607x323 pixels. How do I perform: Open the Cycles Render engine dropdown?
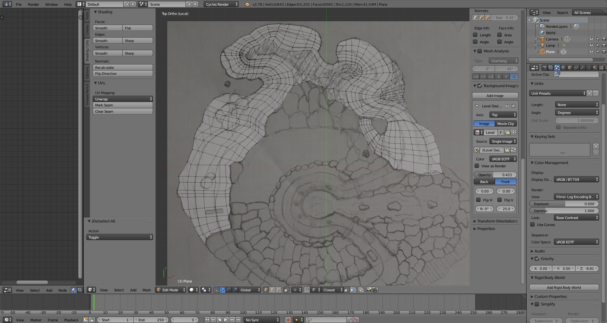coord(221,4)
